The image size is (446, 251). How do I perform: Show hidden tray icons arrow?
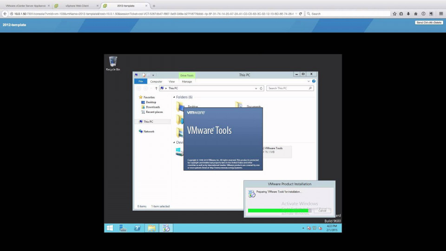tap(303, 228)
